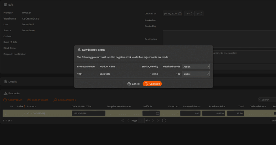Click the Details section header icon

point(6,82)
